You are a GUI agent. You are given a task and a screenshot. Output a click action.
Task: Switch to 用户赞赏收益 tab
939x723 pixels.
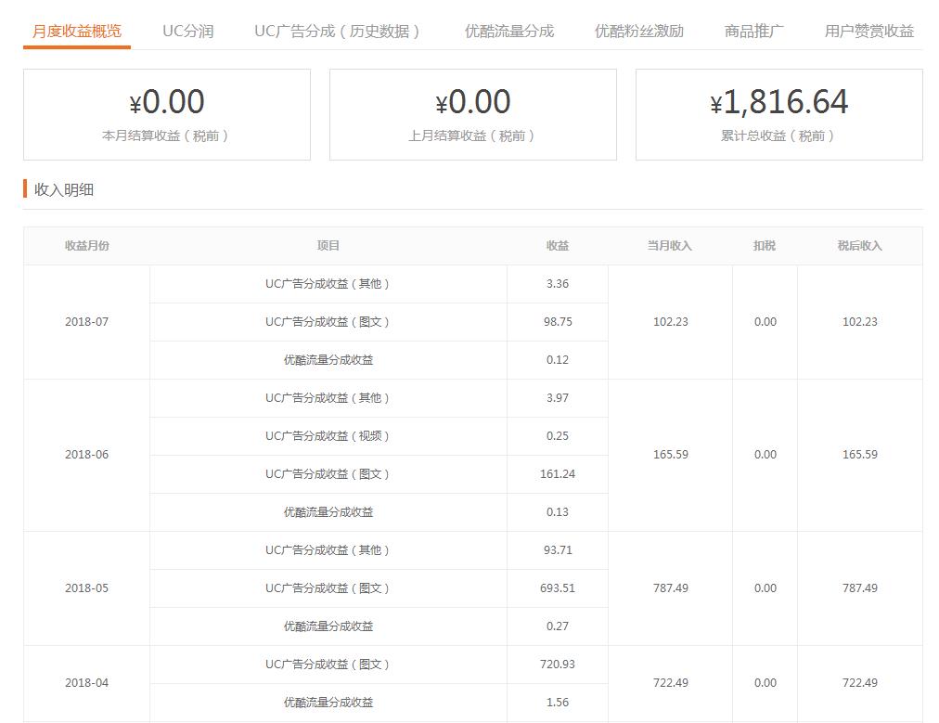click(x=867, y=30)
